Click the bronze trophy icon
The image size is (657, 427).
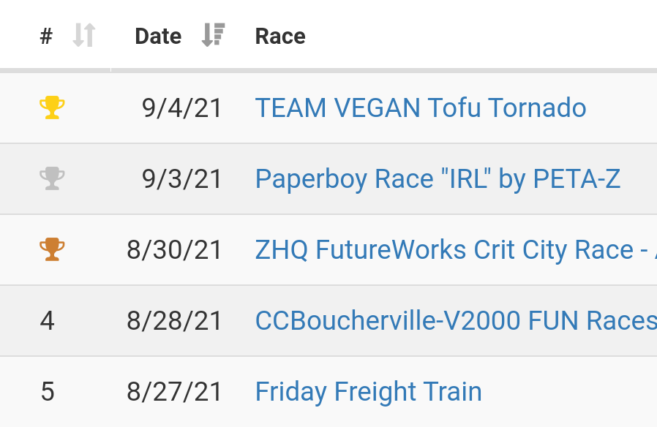coord(52,249)
